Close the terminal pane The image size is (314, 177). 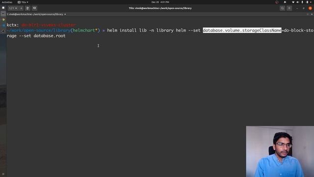312,14
